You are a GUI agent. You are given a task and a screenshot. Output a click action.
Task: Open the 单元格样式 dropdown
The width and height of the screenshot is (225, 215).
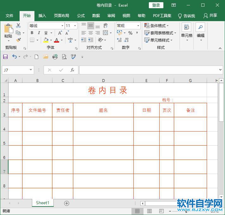click(x=158, y=40)
